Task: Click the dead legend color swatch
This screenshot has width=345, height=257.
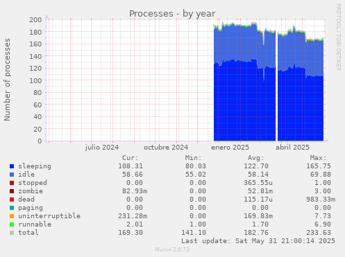Action: (12, 200)
